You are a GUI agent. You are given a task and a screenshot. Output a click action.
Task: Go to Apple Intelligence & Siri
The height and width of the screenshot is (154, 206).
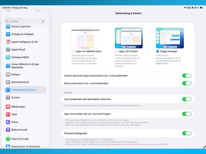pos(25,42)
